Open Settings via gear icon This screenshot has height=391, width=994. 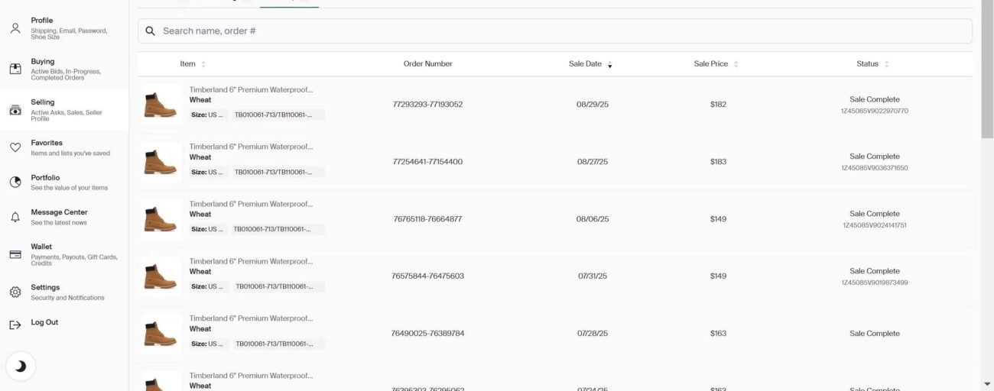tap(15, 292)
